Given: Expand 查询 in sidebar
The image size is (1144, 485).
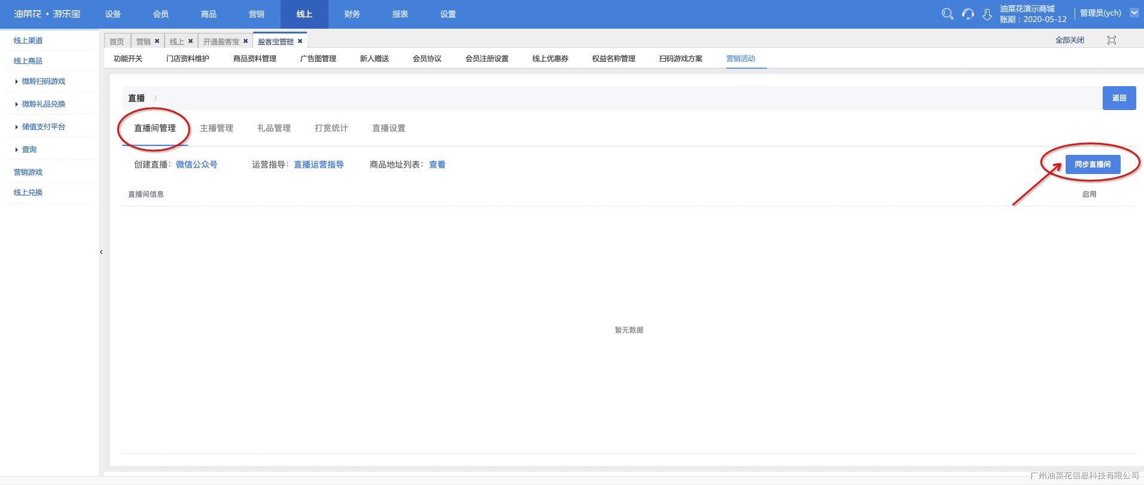Looking at the screenshot, I should (29, 150).
